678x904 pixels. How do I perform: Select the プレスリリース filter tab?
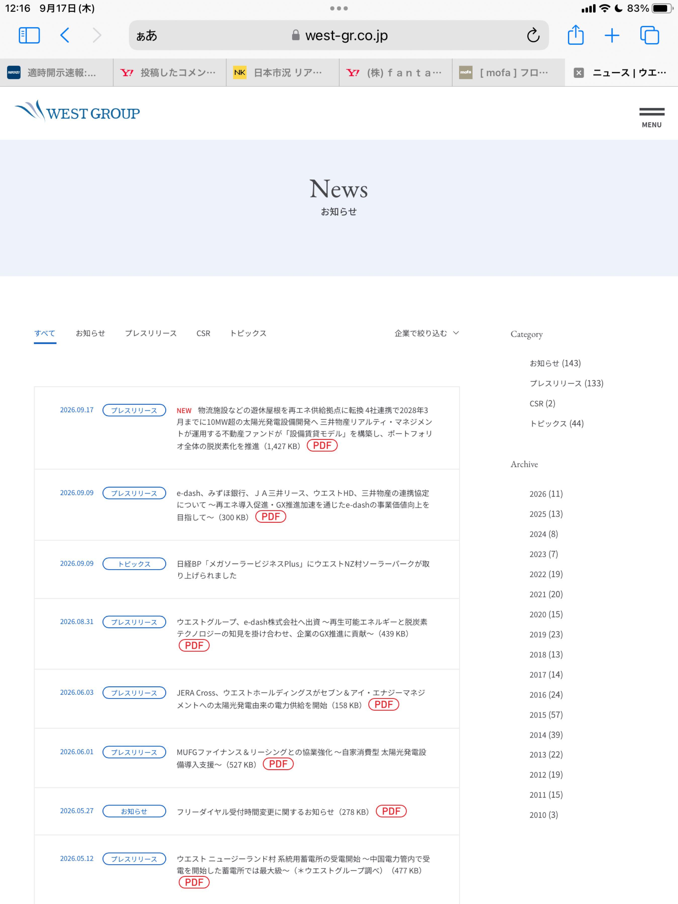(151, 333)
